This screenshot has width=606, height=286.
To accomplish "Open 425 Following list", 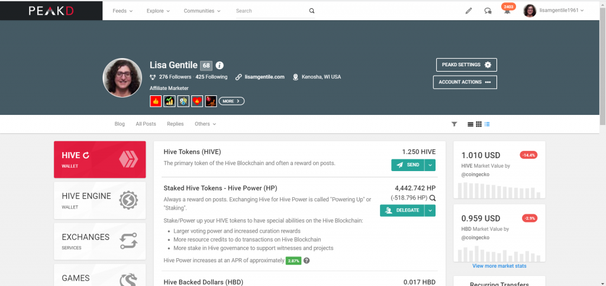I will point(211,77).
